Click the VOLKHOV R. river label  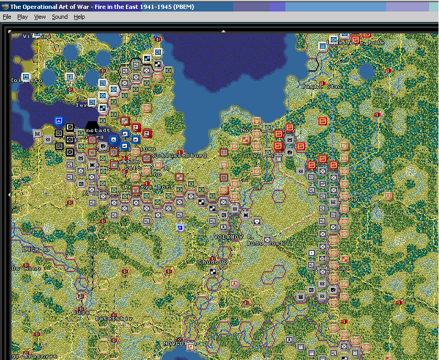pyautogui.click(x=233, y=237)
